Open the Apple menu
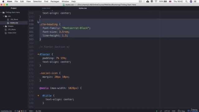Image resolution: width=199 pixels, height=112 pixels. [3, 1]
